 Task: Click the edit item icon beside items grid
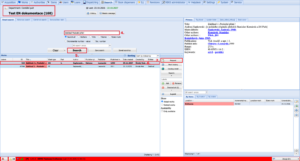pos(296,101)
